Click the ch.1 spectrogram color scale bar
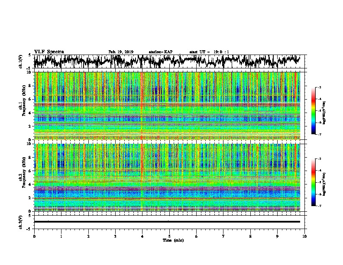The image size is (343, 265). (x=313, y=111)
